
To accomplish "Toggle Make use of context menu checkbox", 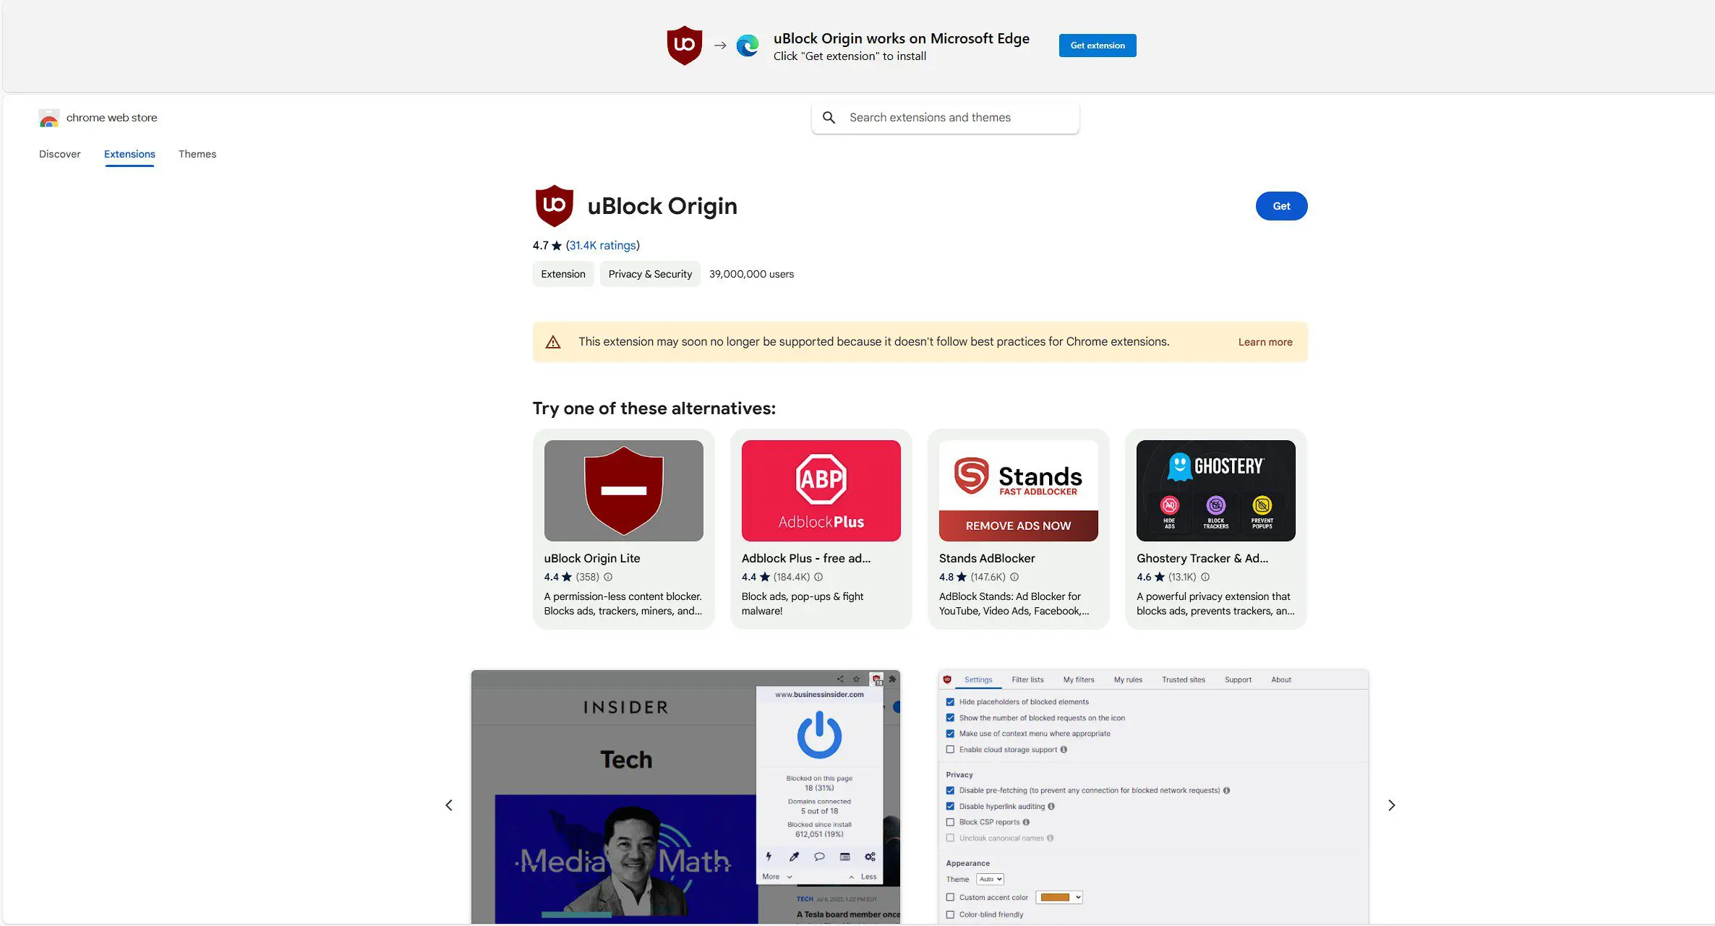I will [x=950, y=734].
